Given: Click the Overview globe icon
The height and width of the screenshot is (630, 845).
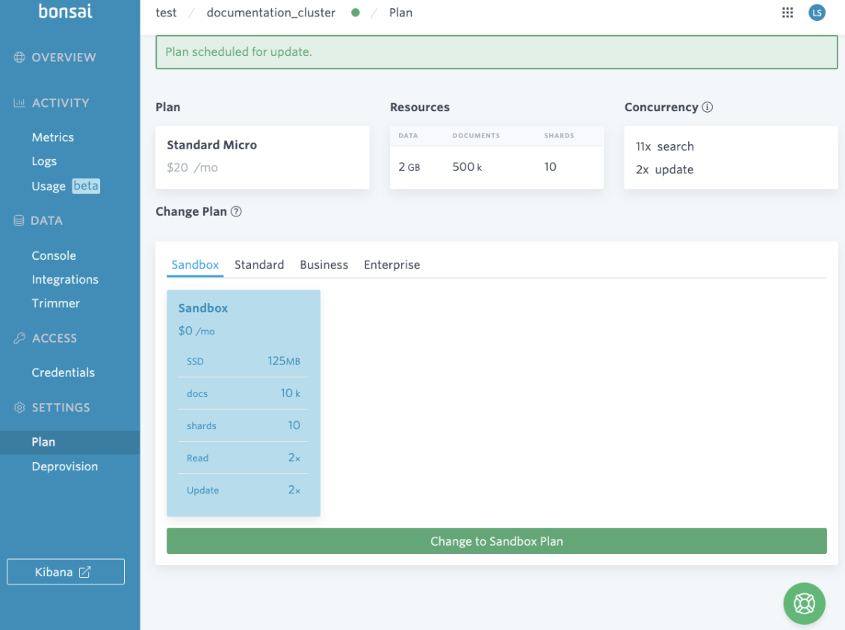Looking at the screenshot, I should click(x=19, y=57).
